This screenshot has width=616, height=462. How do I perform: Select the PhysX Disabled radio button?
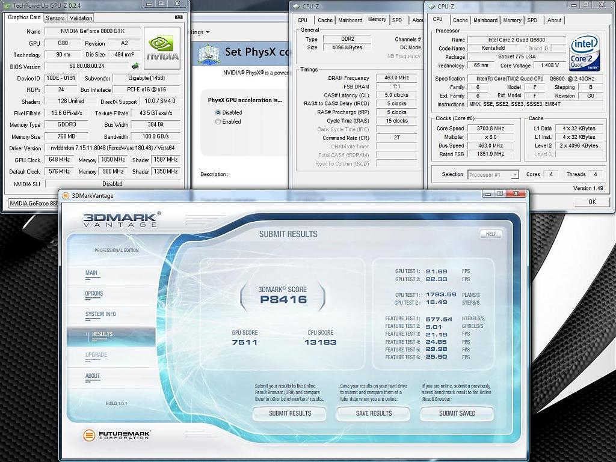pos(218,112)
